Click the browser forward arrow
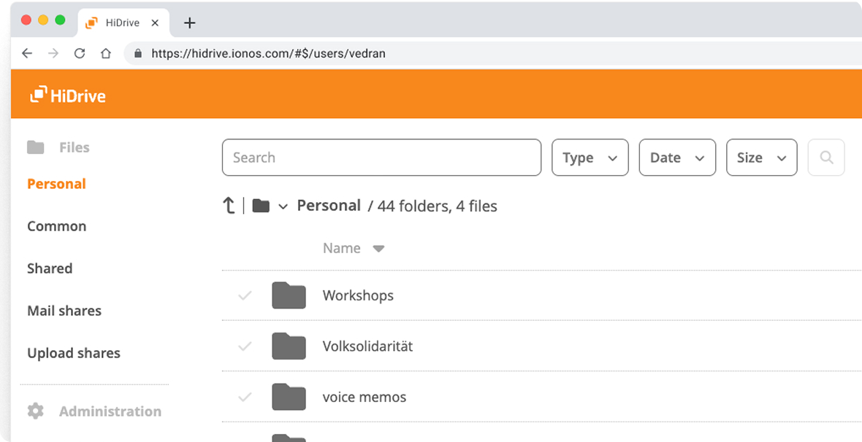 click(x=53, y=53)
